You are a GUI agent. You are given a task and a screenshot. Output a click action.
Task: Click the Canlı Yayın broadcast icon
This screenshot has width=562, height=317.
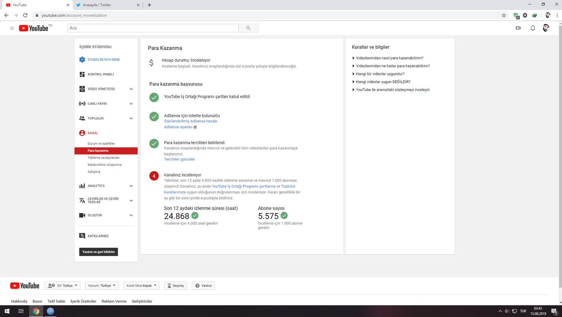coord(82,103)
